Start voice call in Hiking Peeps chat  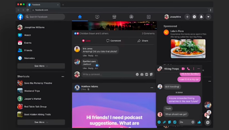188,69
